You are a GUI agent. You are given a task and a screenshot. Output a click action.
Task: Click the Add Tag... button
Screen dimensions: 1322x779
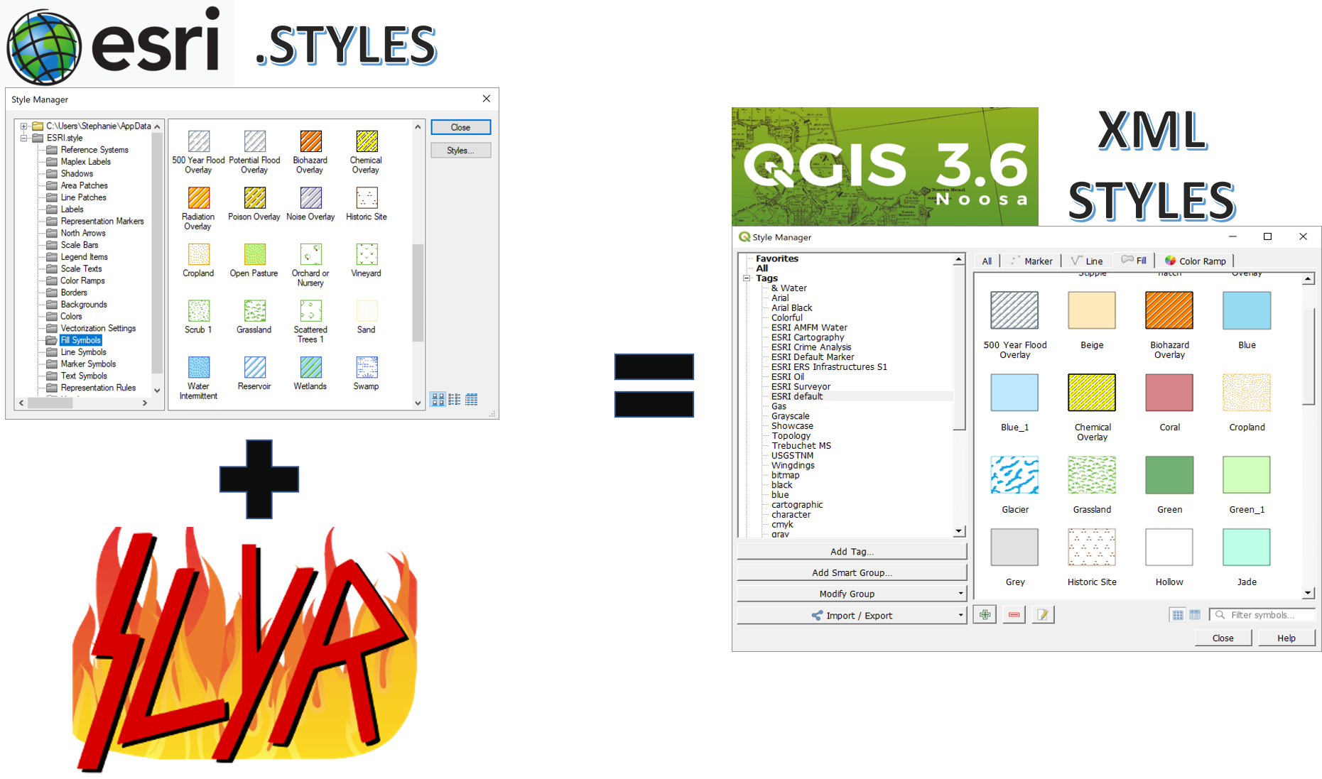coord(852,552)
